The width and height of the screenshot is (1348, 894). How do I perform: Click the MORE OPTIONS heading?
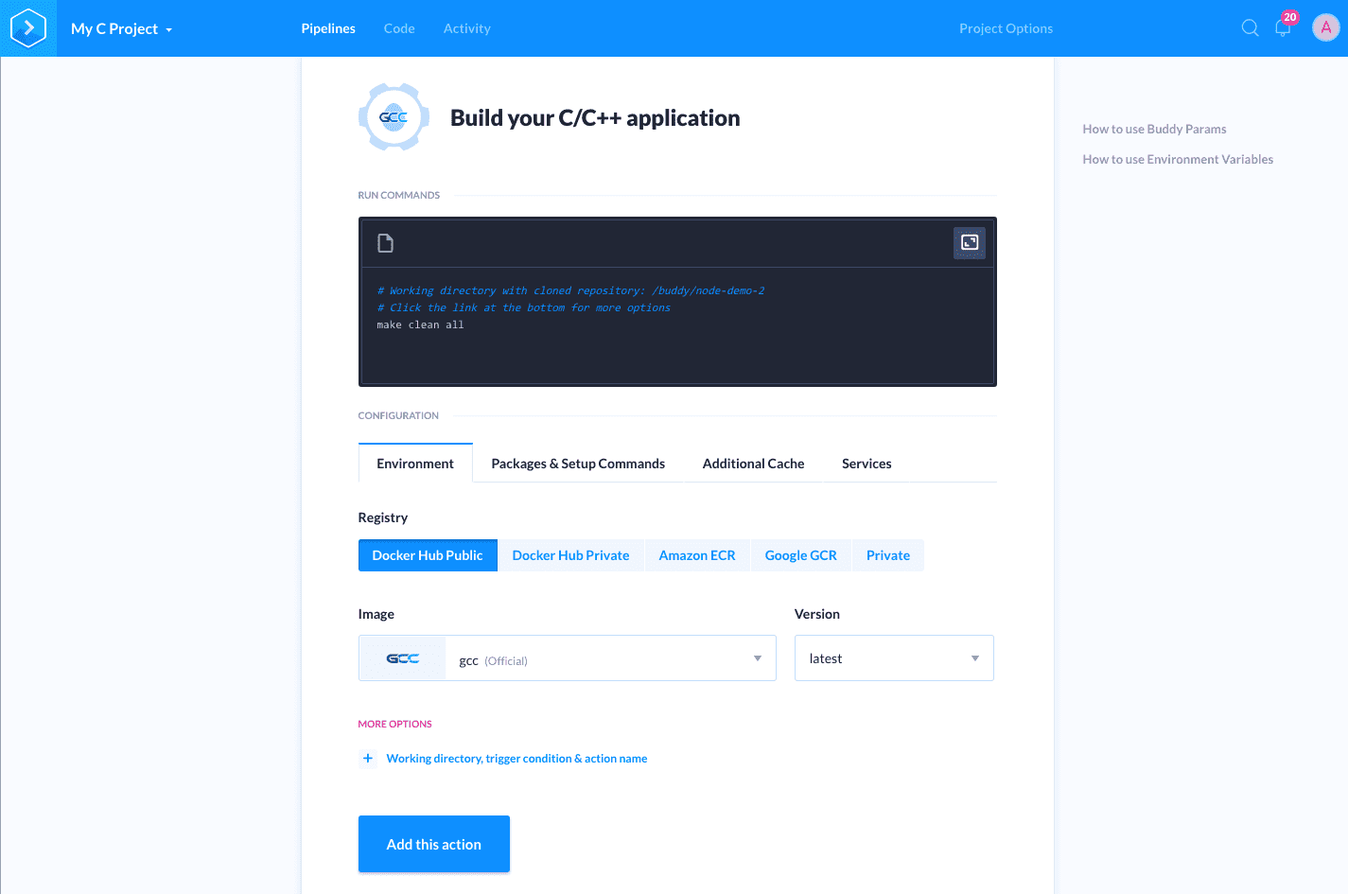[394, 724]
